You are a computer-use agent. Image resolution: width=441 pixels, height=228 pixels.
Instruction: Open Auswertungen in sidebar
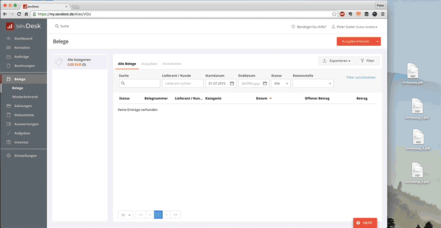pos(26,124)
